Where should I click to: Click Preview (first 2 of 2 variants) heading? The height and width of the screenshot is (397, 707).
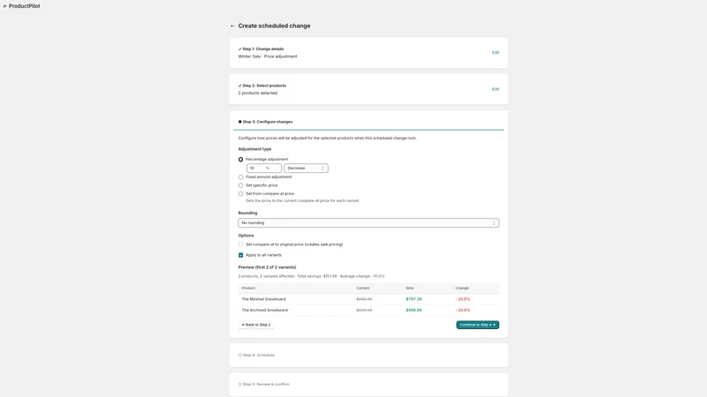tap(267, 267)
